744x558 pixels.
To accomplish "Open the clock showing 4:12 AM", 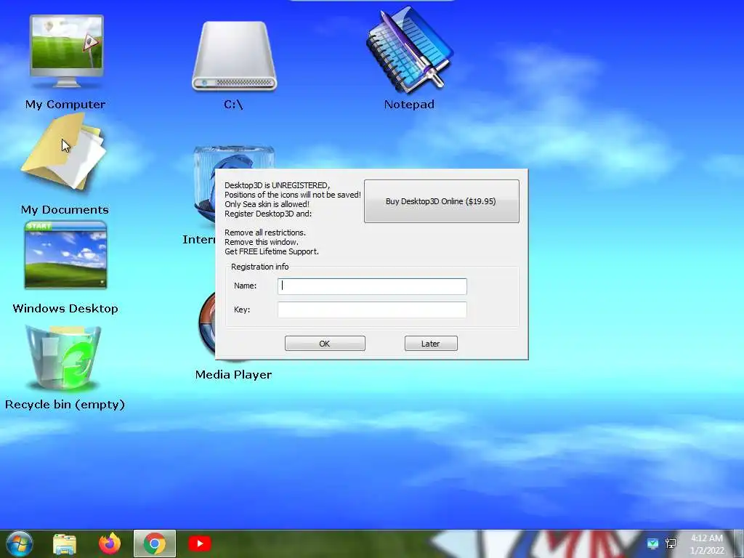I will point(707,544).
